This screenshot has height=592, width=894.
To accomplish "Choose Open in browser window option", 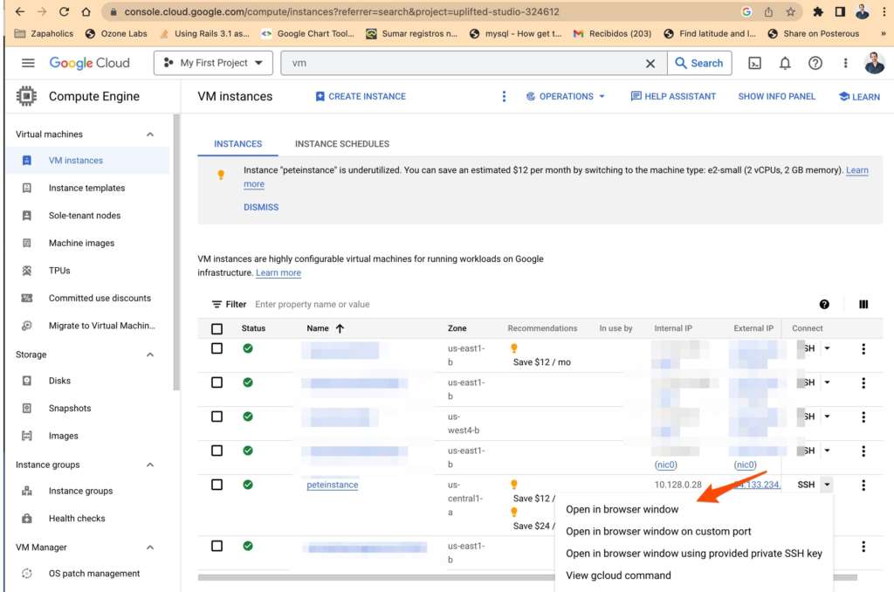I will point(622,509).
